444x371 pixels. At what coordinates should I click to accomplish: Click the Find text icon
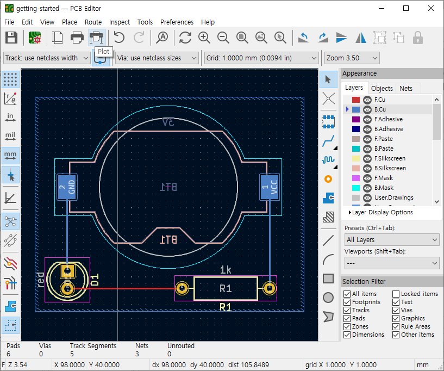[162, 38]
